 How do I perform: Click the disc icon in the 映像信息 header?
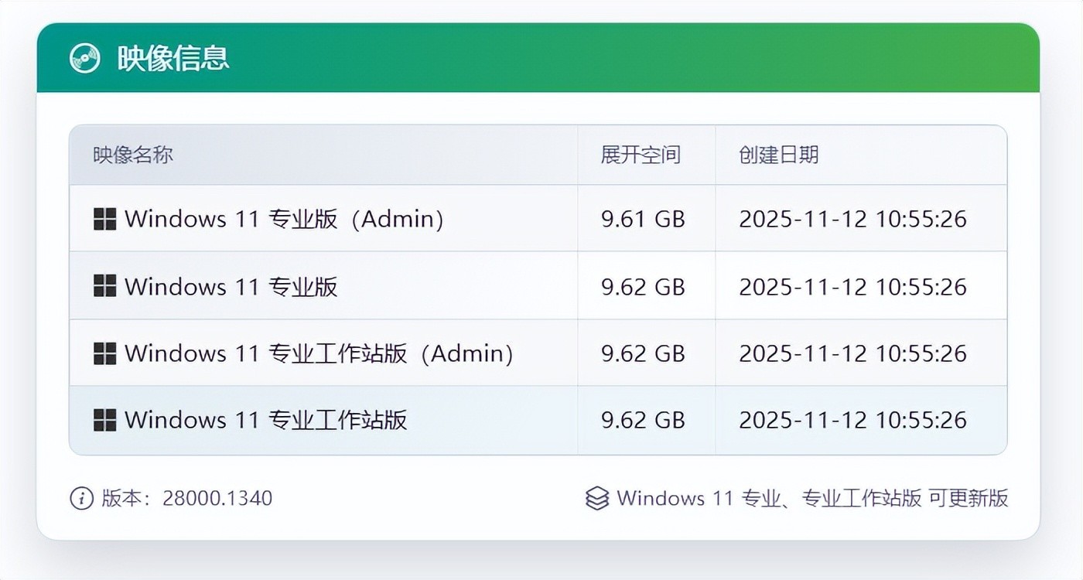tap(84, 57)
